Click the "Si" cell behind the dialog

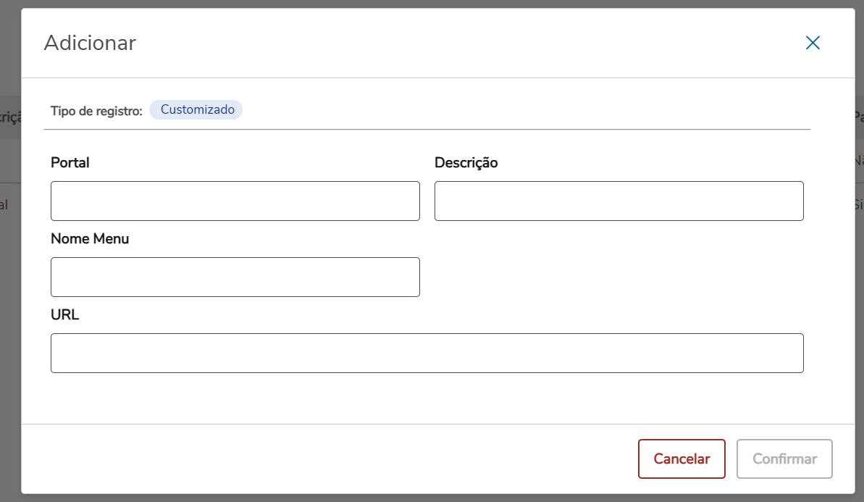(x=859, y=204)
